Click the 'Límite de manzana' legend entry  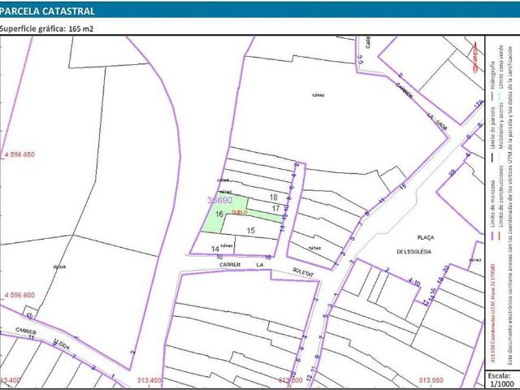point(493,204)
